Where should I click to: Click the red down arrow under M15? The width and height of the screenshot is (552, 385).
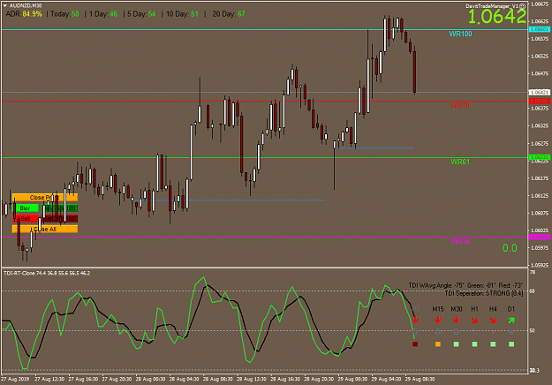[438, 320]
